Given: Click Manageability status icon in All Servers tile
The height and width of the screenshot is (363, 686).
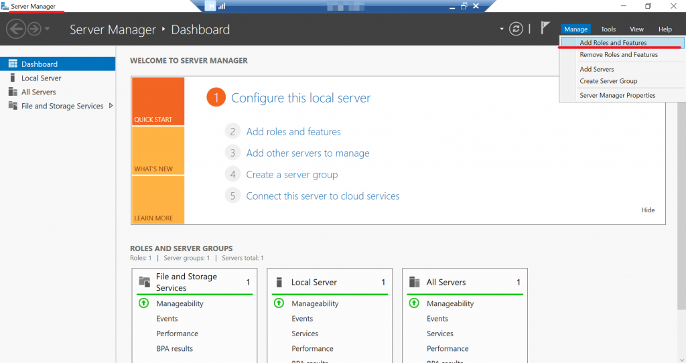Looking at the screenshot, I should click(x=414, y=303).
